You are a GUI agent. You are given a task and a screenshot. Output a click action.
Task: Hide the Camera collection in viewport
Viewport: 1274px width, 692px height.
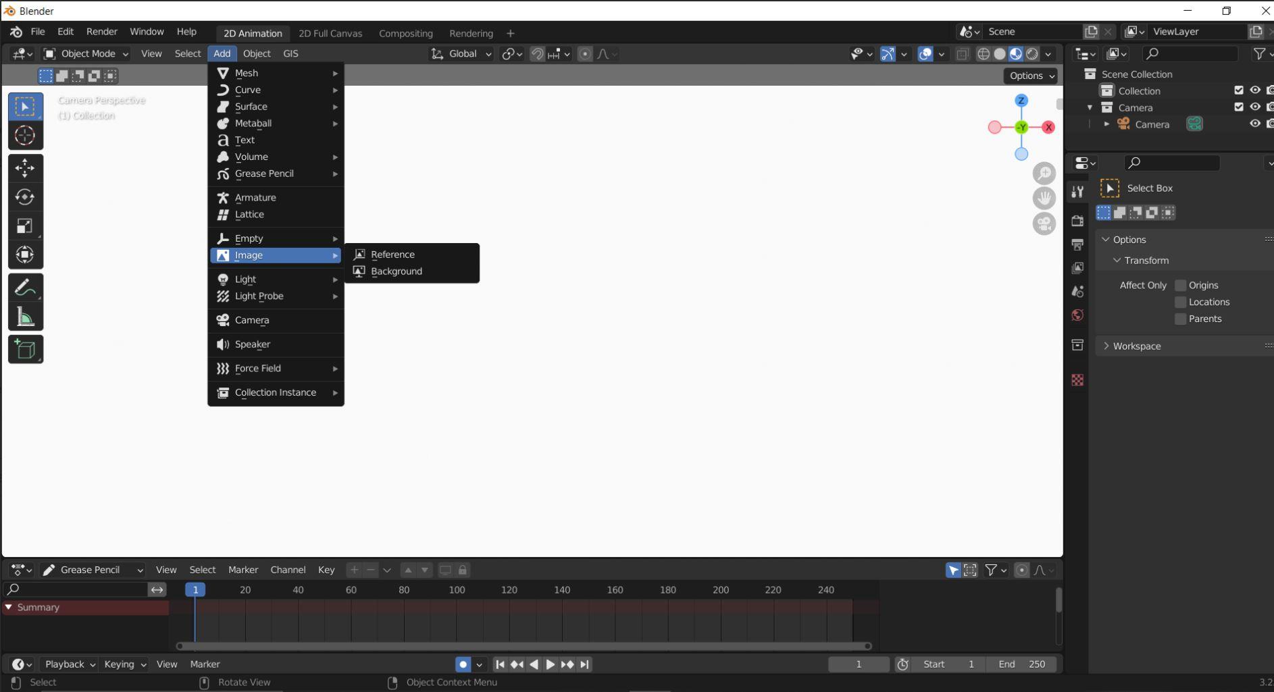pos(1255,107)
